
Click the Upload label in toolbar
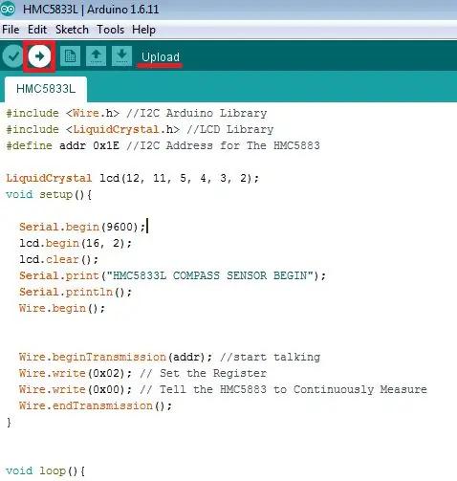point(161,57)
